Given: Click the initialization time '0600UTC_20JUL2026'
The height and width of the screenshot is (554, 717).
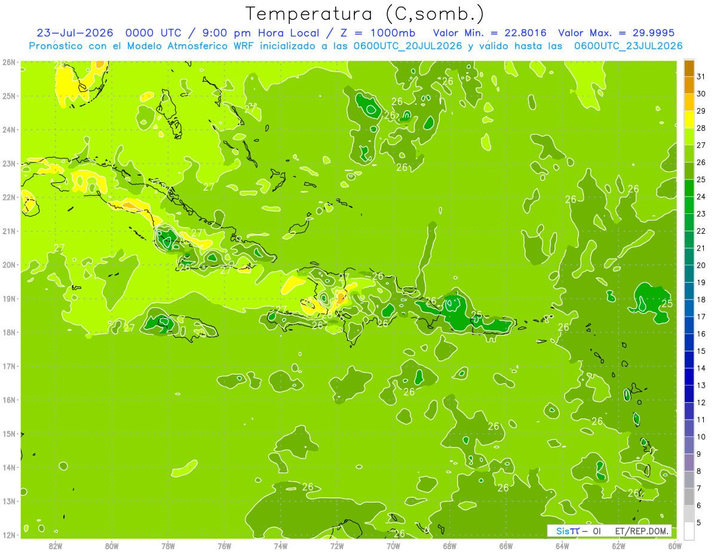Looking at the screenshot, I should (406, 45).
